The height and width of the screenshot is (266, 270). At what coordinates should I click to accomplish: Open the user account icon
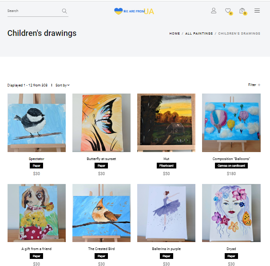click(214, 11)
